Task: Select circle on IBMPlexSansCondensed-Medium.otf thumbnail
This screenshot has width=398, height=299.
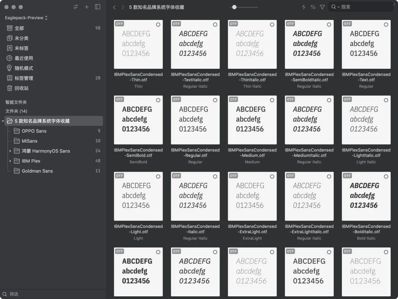Action: pyautogui.click(x=272, y=100)
